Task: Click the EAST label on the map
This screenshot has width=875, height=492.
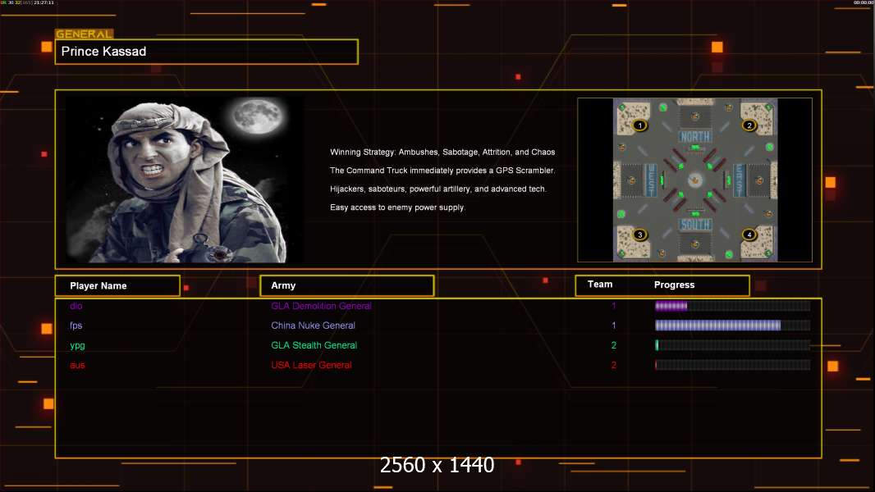Action: point(740,180)
